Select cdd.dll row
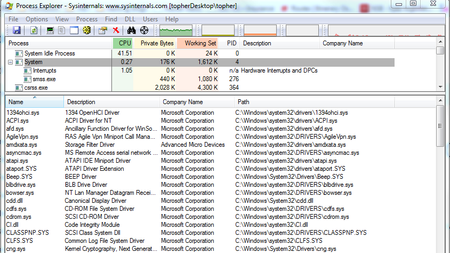This screenshot has width=450, height=253. tap(200, 201)
